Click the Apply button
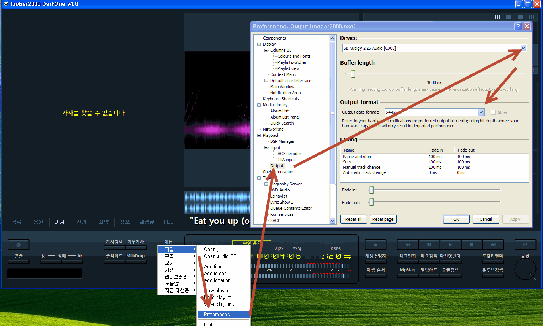 point(515,219)
